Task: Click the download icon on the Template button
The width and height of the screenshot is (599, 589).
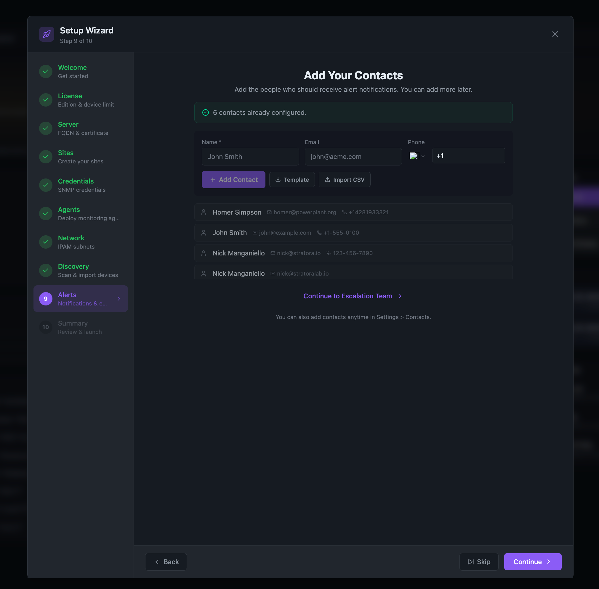Action: click(278, 179)
